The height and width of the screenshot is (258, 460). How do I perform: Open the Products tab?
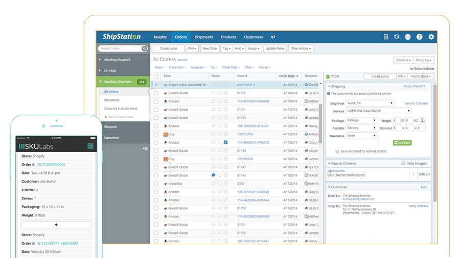[x=228, y=37]
